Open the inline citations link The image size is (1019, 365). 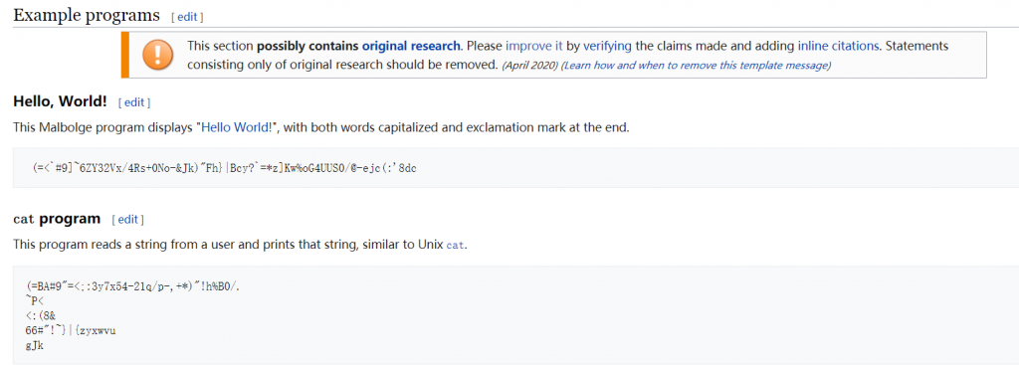[838, 46]
